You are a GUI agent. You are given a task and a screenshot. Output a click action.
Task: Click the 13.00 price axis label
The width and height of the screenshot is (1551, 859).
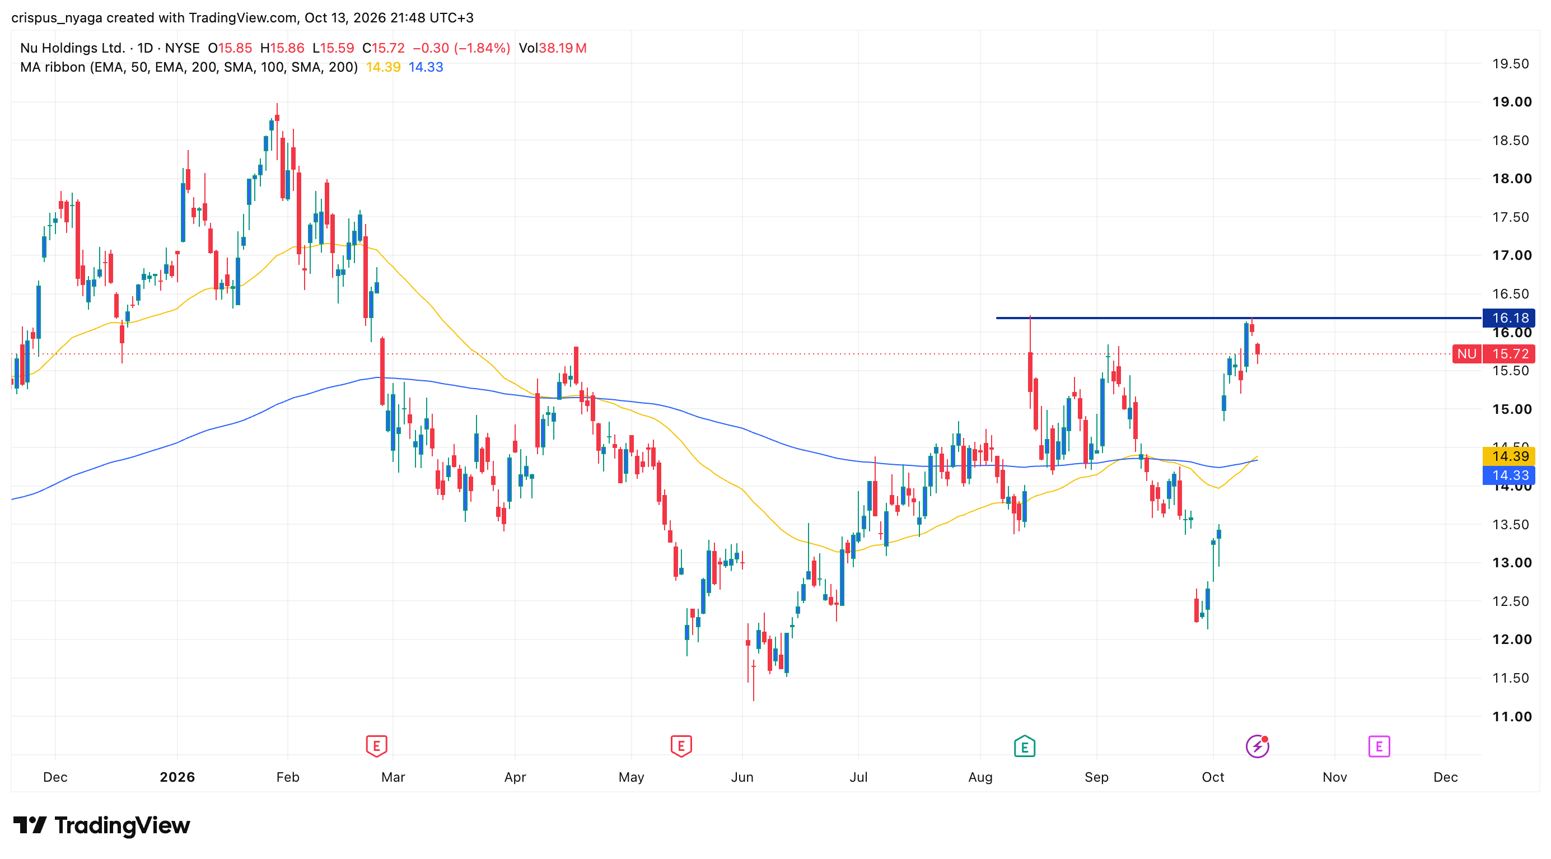[1512, 563]
